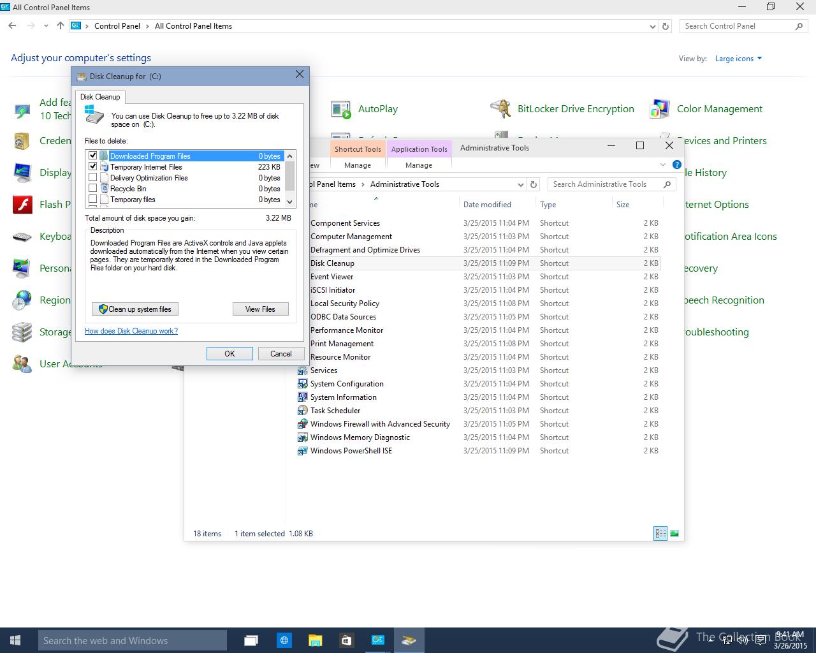The image size is (816, 653).
Task: Open the Administrative Tools help icon
Action: (677, 165)
